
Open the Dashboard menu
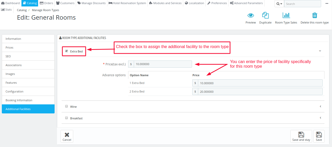point(10,3)
